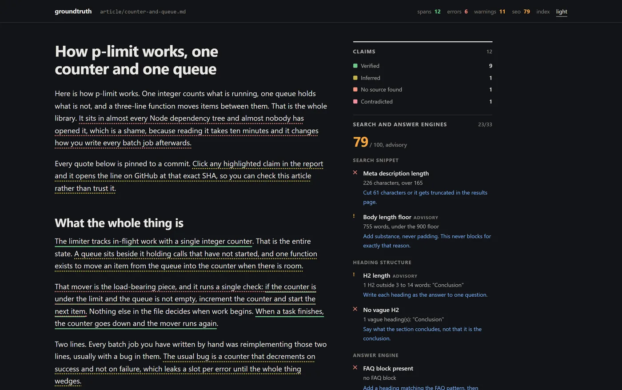Click the Contradicted claims row label
622x390 pixels.
coord(377,101)
